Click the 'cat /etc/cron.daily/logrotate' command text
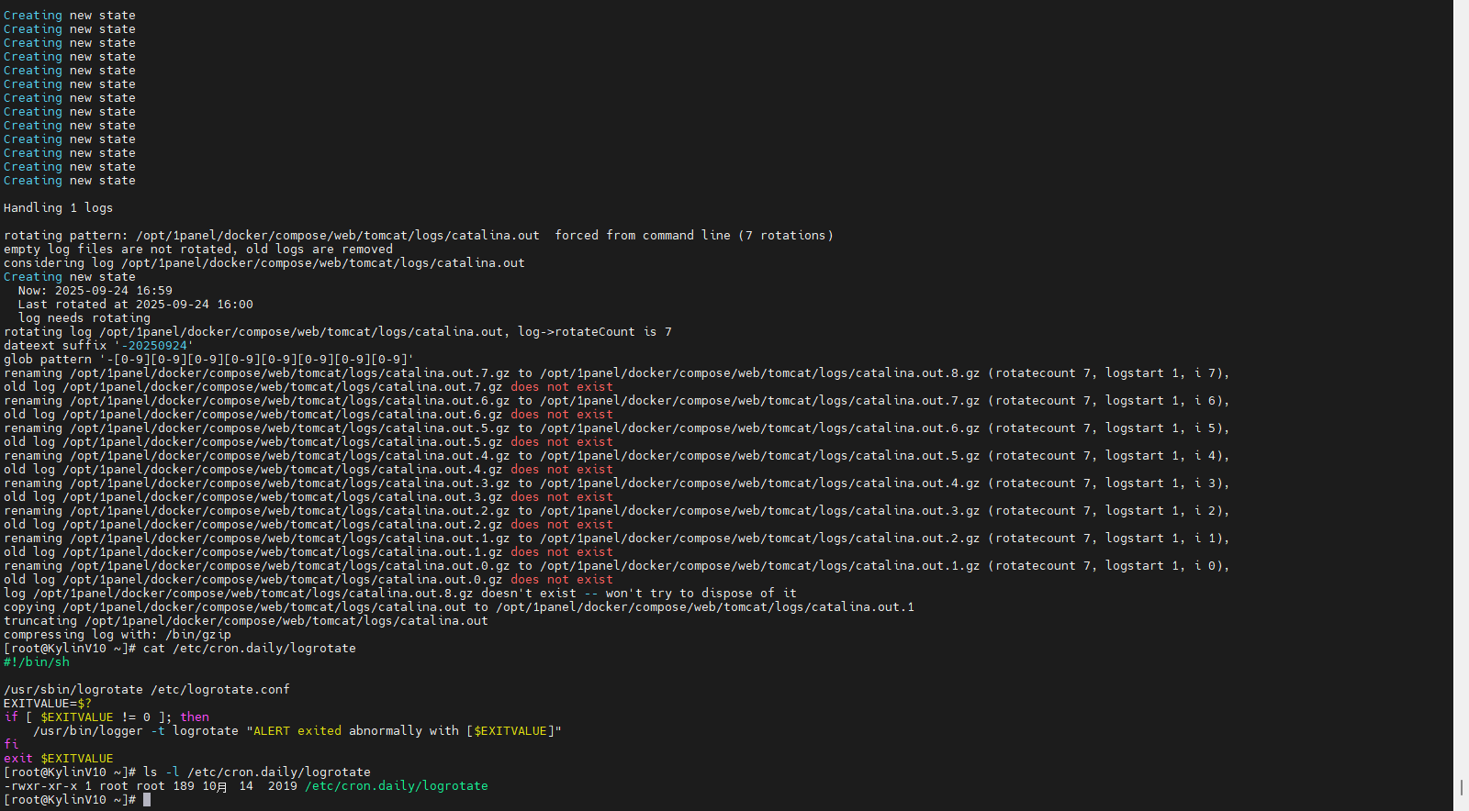 point(249,649)
